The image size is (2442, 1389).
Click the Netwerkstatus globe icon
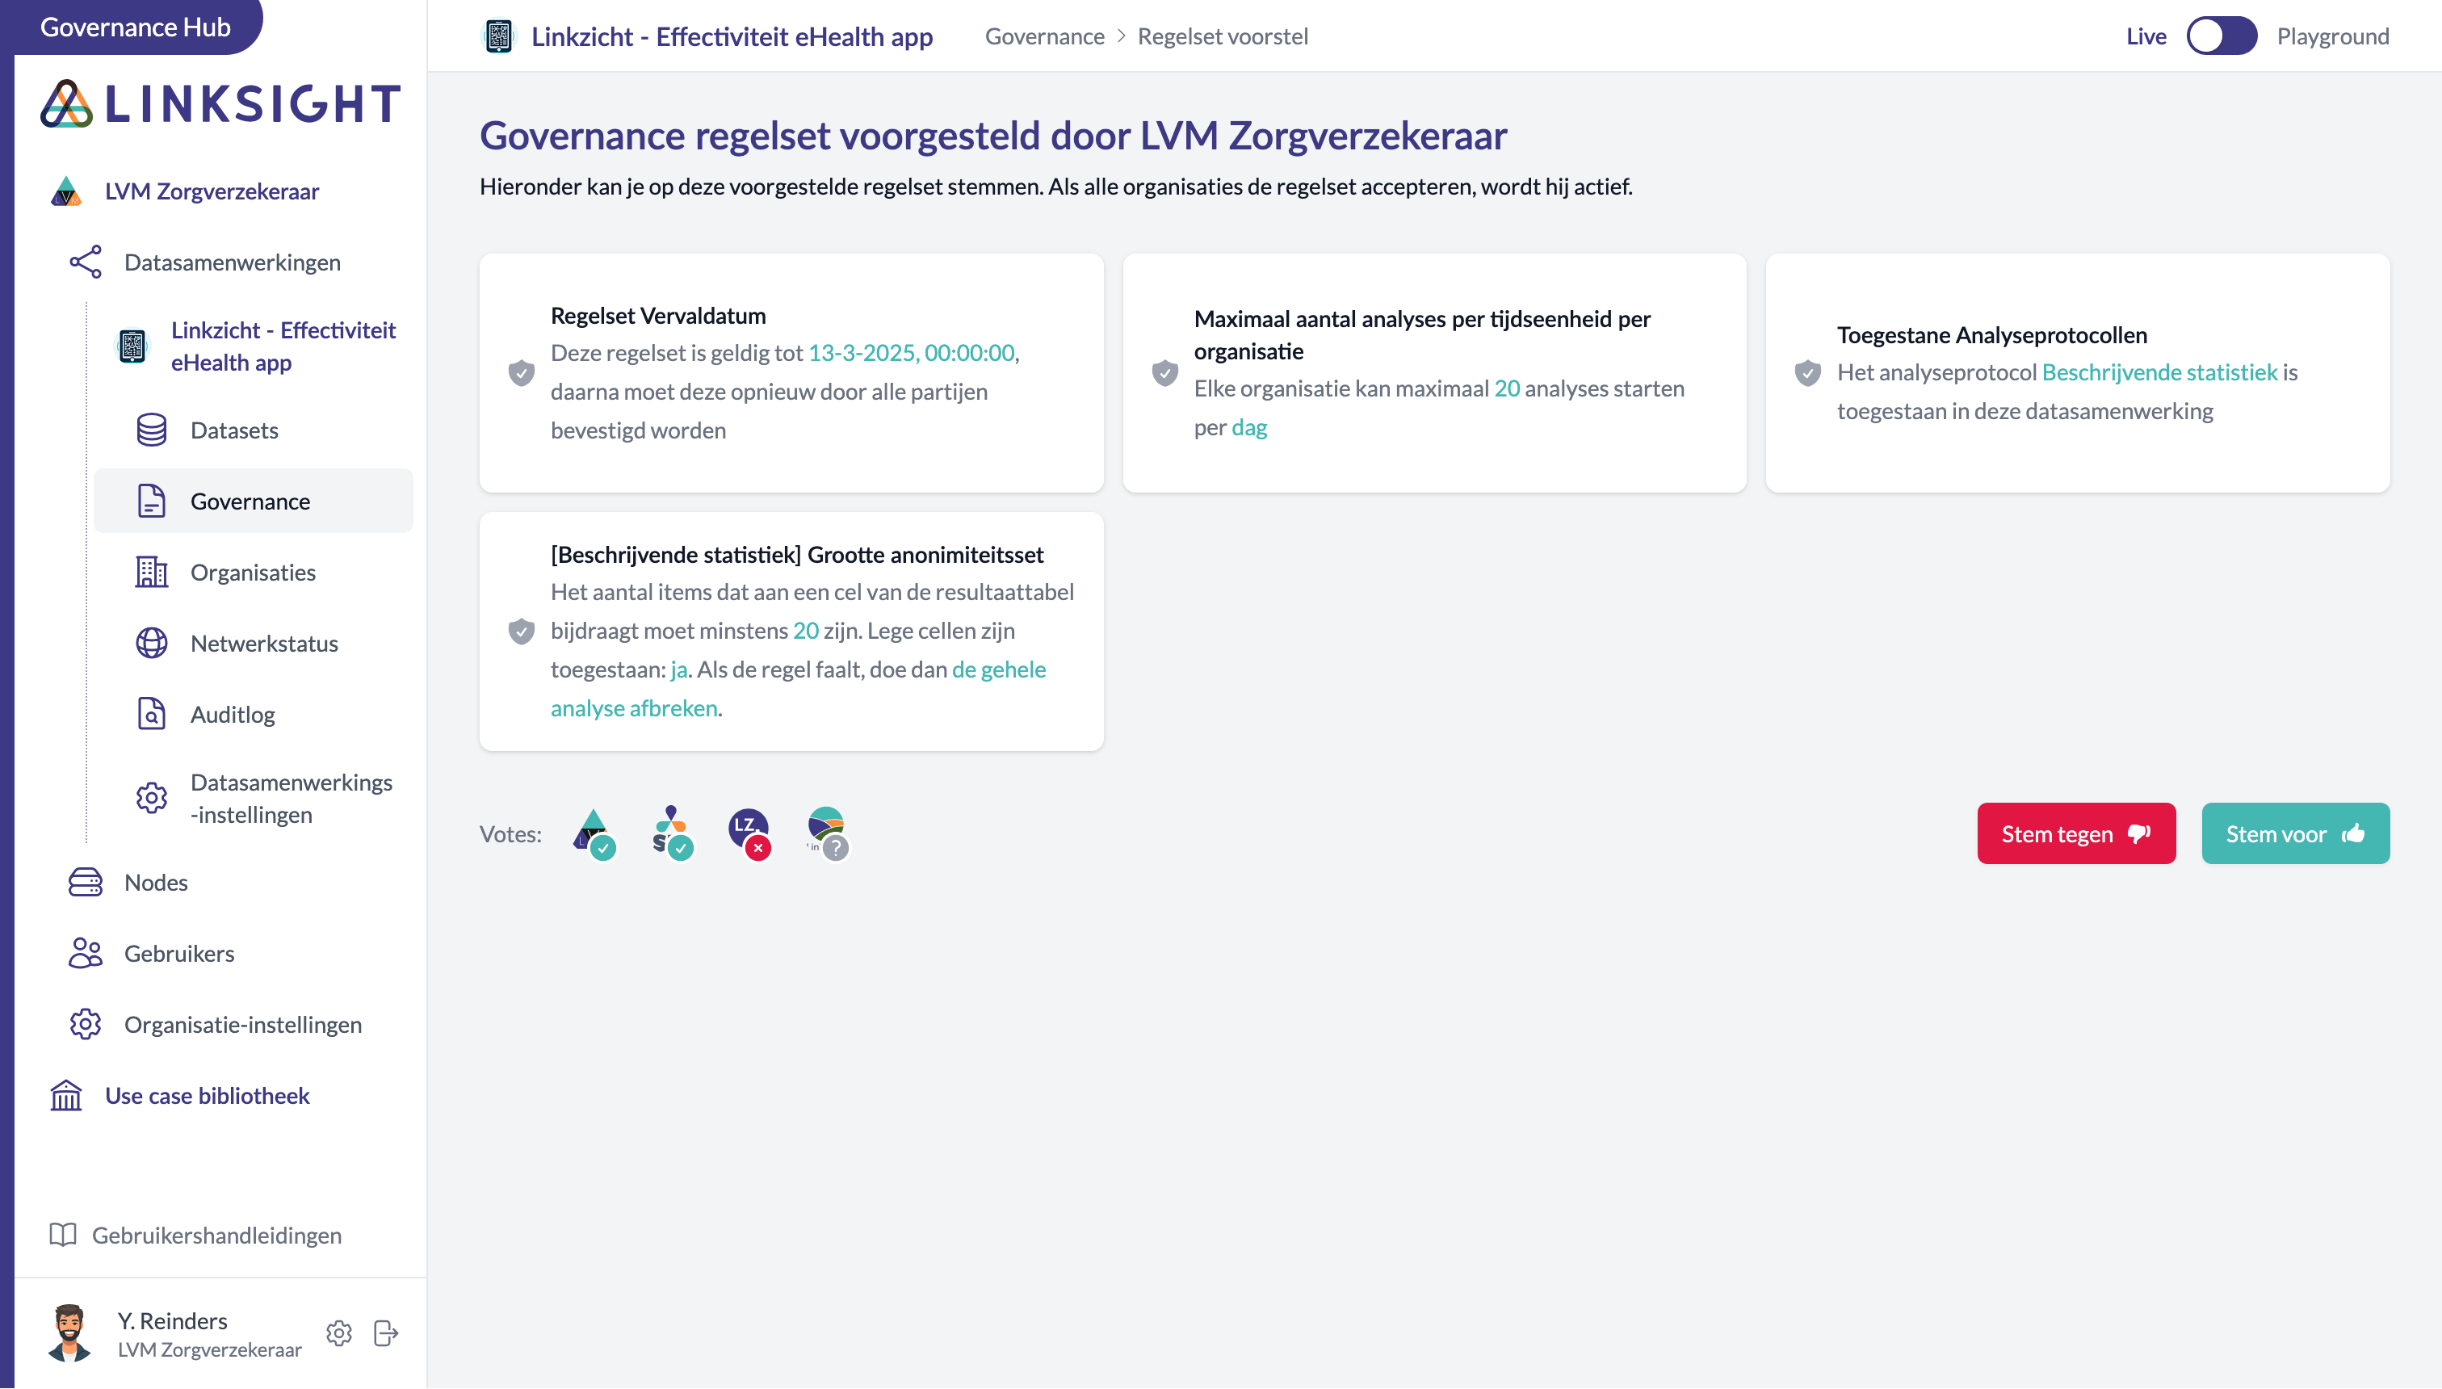pyautogui.click(x=151, y=643)
